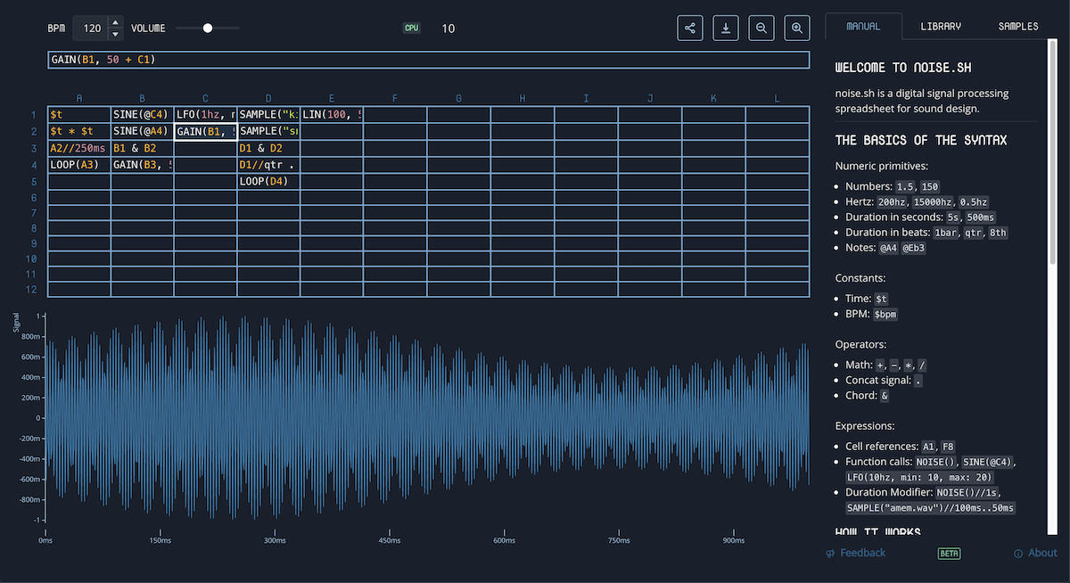Click the About info icon
The height and width of the screenshot is (583, 1070).
pyautogui.click(x=1017, y=553)
